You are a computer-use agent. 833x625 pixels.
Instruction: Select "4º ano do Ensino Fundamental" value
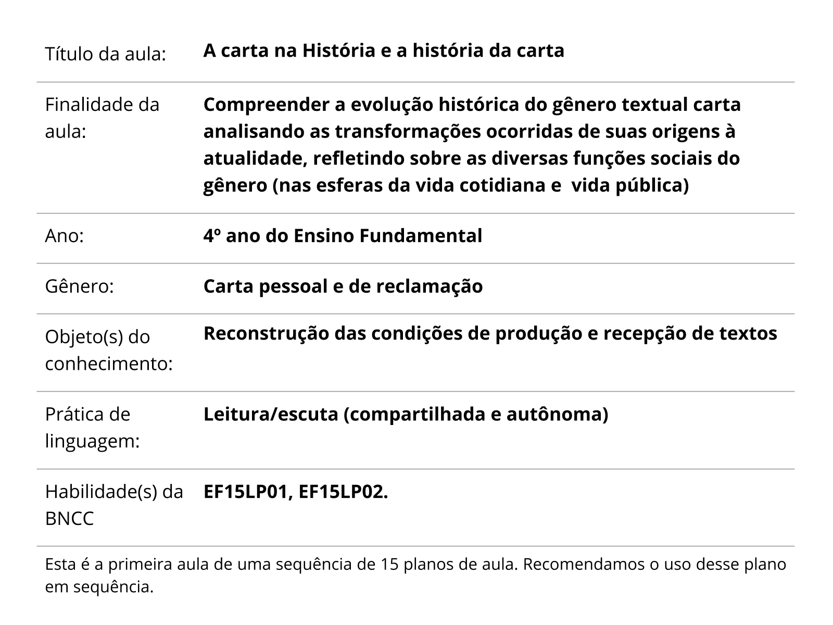(x=343, y=236)
